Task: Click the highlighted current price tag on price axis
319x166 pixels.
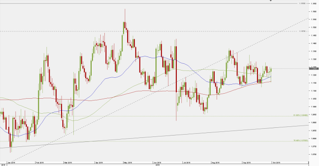Action: point(314,69)
